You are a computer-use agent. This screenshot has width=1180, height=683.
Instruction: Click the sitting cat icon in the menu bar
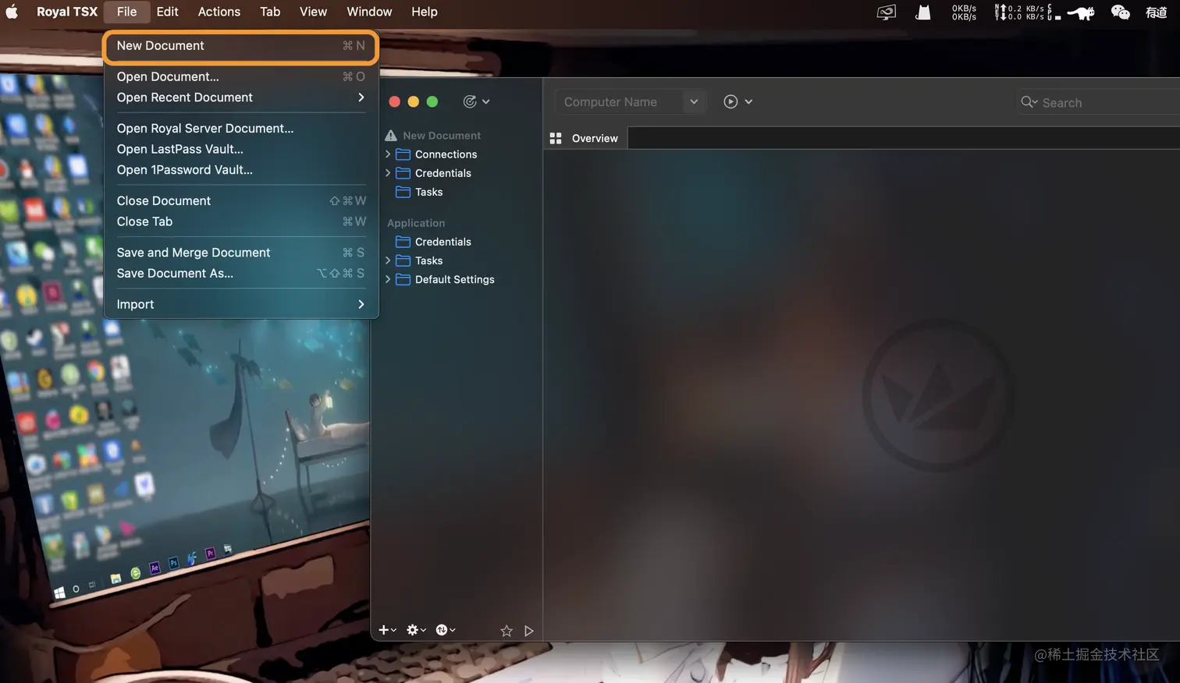point(923,12)
